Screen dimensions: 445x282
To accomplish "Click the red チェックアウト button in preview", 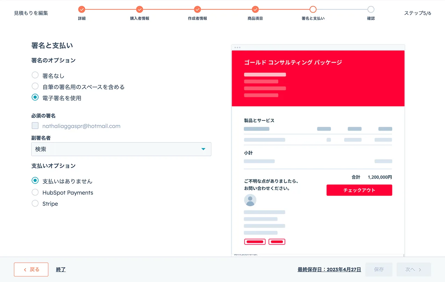I will (359, 190).
